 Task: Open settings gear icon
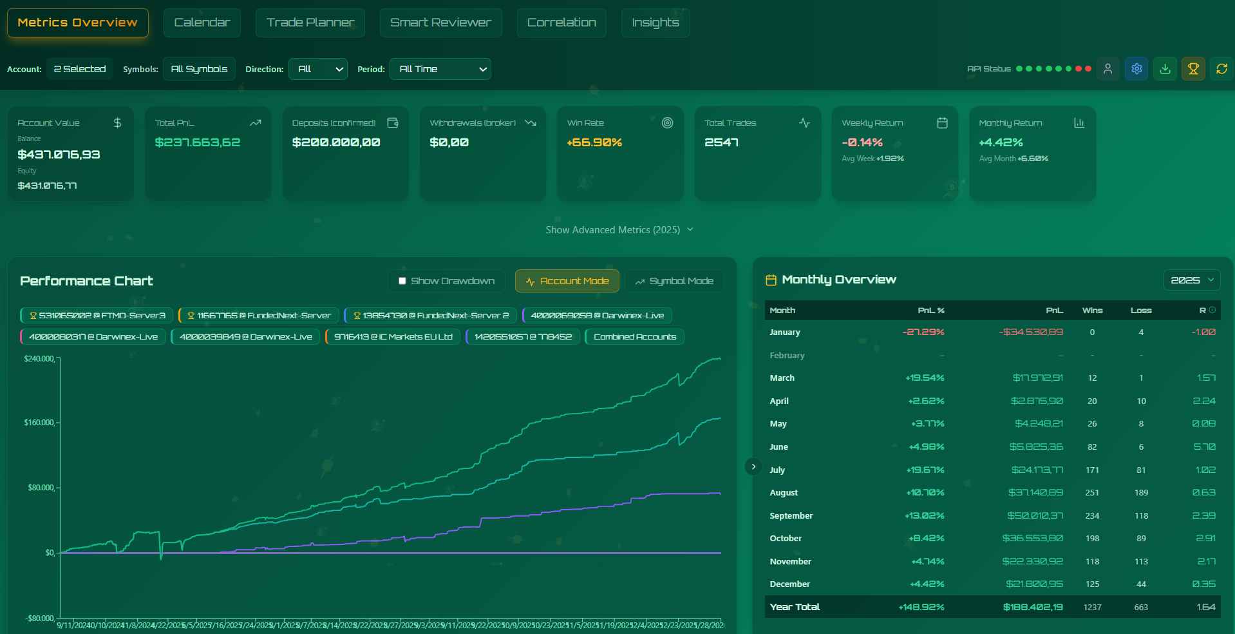[1136, 69]
